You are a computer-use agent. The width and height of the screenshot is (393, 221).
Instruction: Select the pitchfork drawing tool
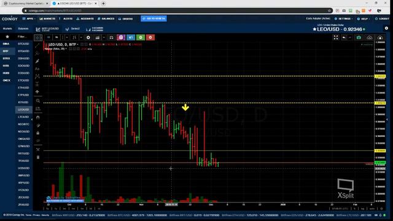point(37,53)
